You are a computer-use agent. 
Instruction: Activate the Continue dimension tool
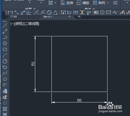tap(76, 12)
